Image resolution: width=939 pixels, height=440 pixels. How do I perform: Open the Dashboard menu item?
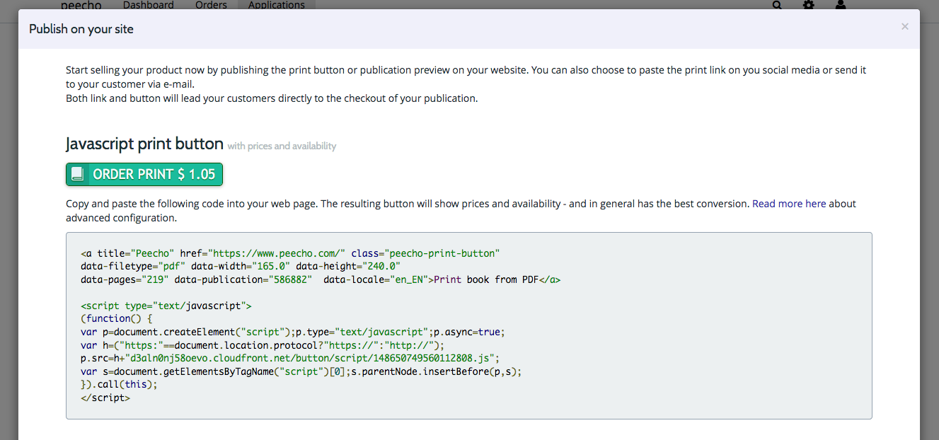coord(149,5)
